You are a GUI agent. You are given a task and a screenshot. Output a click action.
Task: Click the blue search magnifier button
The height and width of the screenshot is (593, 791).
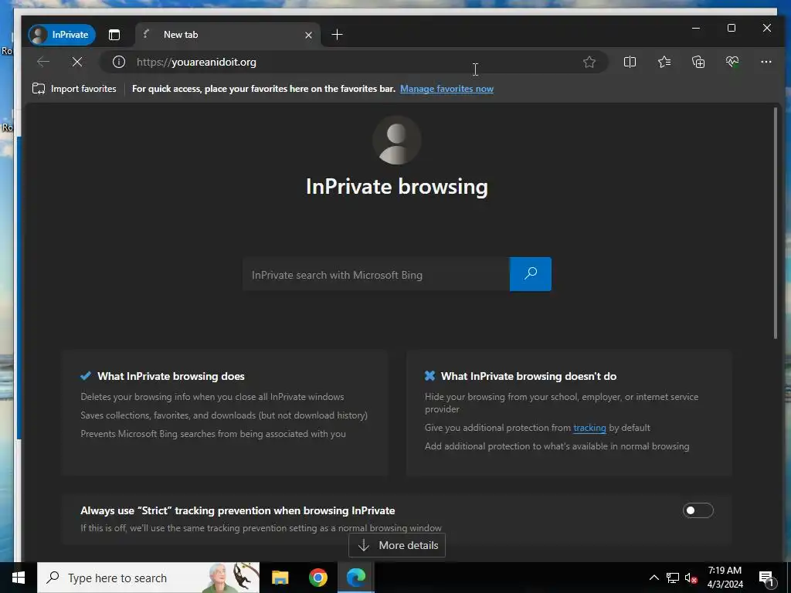(x=530, y=274)
